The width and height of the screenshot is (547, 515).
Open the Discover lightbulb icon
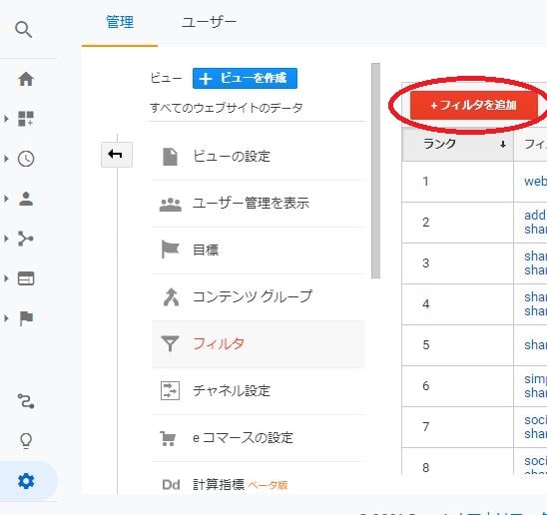point(26,441)
